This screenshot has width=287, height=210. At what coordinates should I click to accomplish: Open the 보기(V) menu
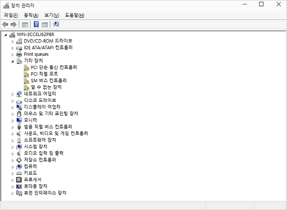pyautogui.click(x=51, y=15)
